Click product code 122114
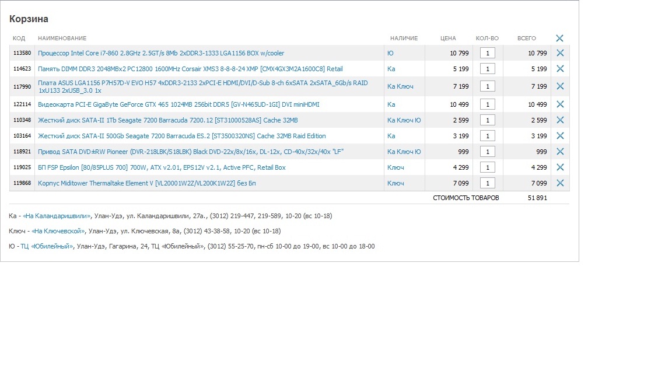The image size is (672, 378). click(x=22, y=104)
